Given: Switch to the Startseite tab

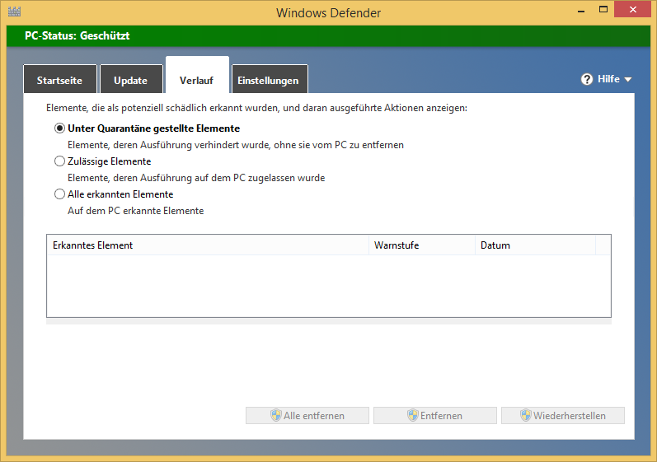Looking at the screenshot, I should [x=60, y=79].
